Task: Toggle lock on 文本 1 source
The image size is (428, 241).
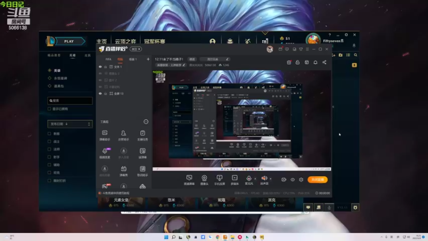Action: 105,66
